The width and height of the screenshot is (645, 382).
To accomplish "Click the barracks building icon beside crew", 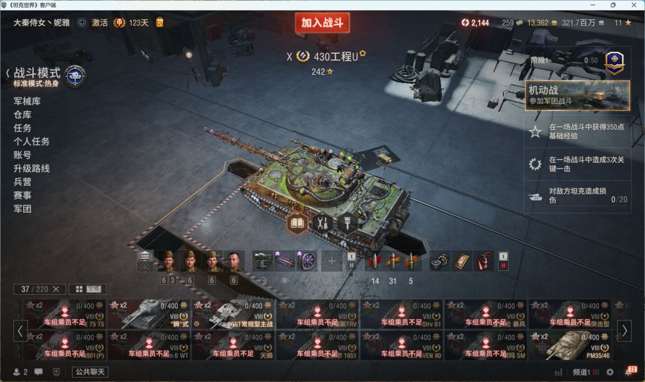I will [145, 256].
